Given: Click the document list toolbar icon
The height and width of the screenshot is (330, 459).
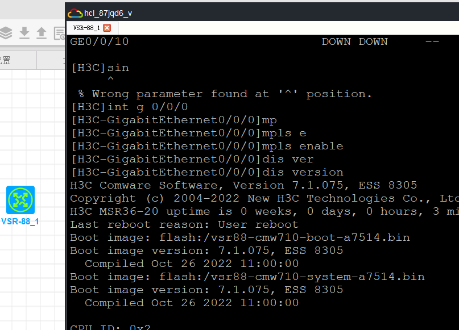Looking at the screenshot, I should (x=59, y=33).
